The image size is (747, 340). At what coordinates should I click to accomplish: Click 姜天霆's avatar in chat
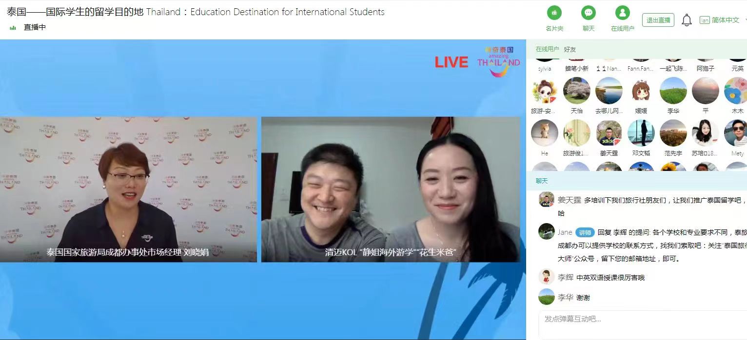pyautogui.click(x=547, y=199)
